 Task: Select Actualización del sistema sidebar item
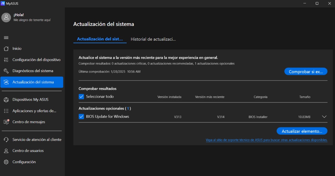[x=32, y=82]
